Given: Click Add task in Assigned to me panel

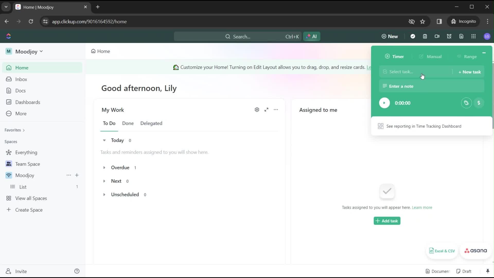Looking at the screenshot, I should [x=387, y=221].
